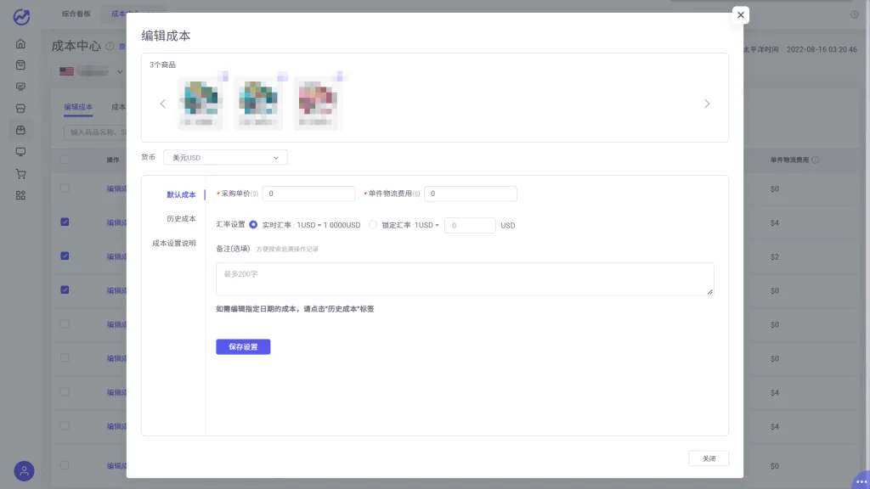The width and height of the screenshot is (870, 489).
Task: Open the apps grid icon in the sidebar
Action: click(x=20, y=195)
